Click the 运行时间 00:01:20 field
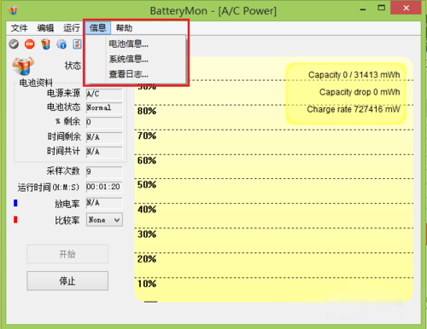This screenshot has width=427, height=329. [x=104, y=187]
